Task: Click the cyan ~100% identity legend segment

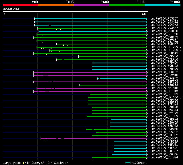Action: tap(163, 5)
